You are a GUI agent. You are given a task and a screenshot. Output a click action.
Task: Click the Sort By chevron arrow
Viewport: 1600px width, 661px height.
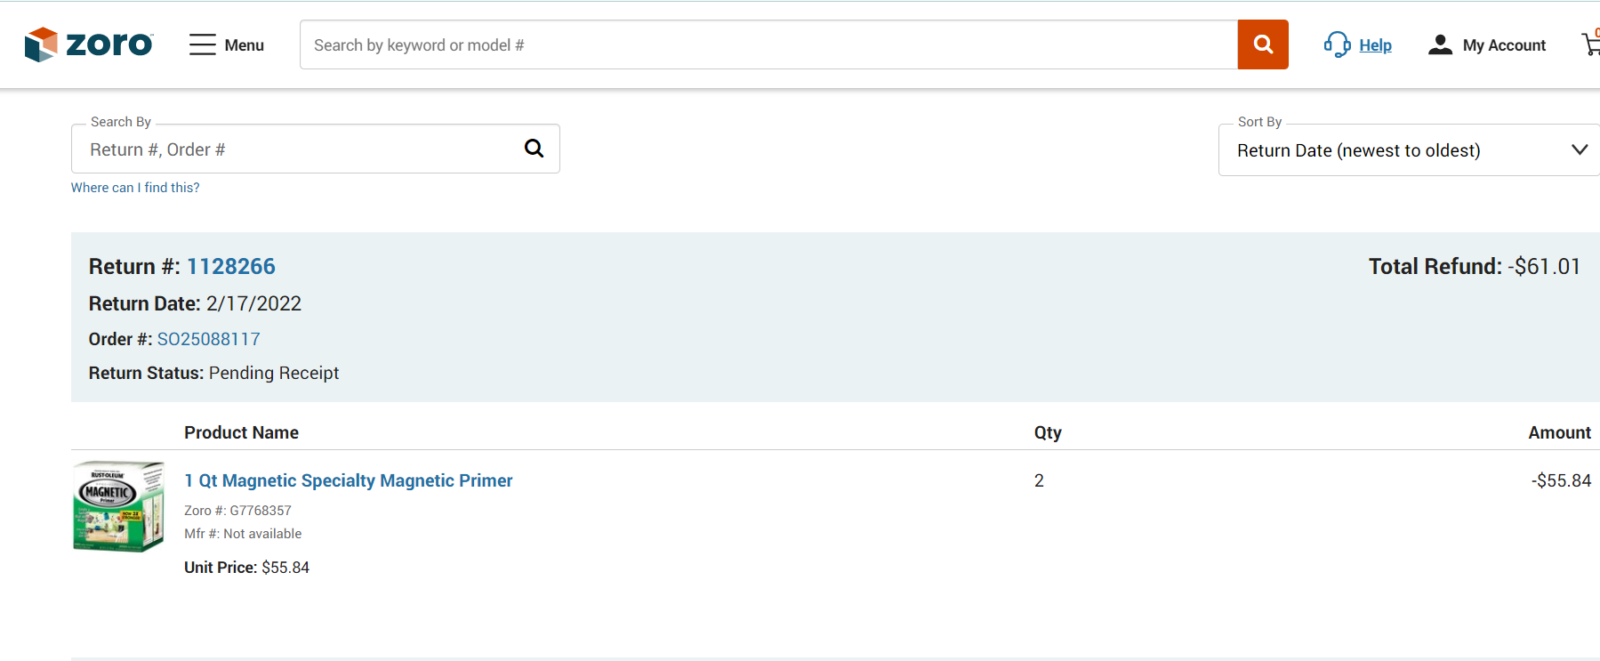pos(1580,149)
